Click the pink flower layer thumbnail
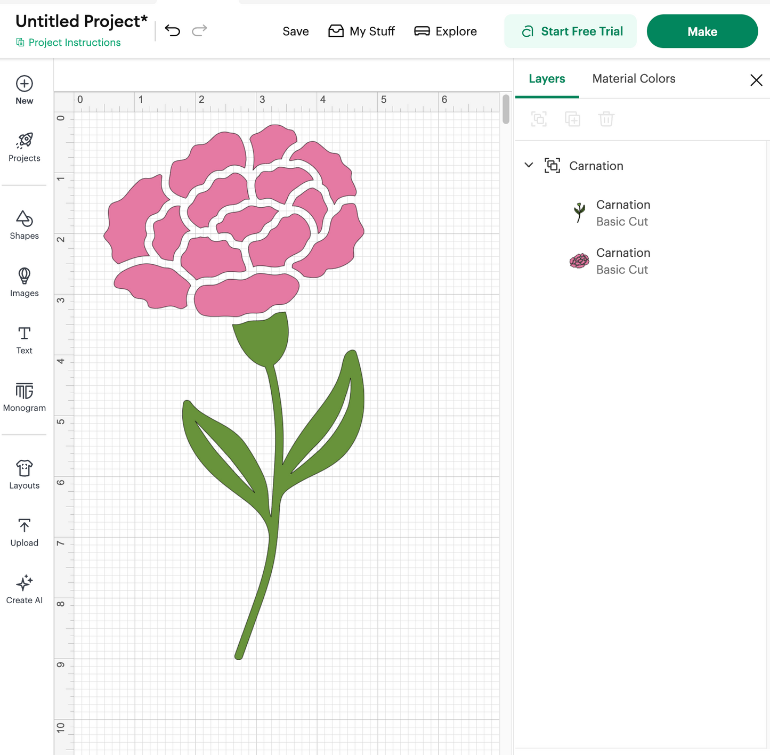 [579, 261]
